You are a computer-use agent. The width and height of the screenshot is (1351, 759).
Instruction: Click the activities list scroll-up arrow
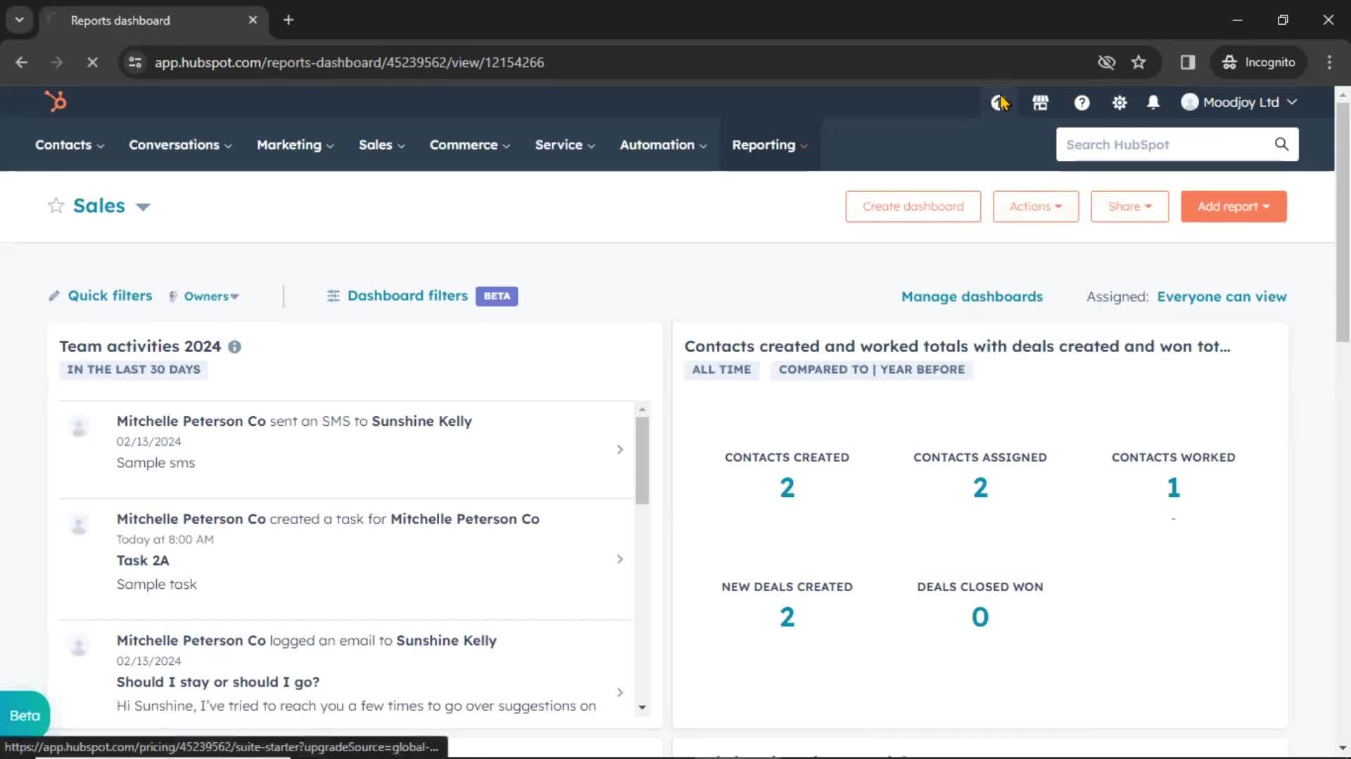642,409
